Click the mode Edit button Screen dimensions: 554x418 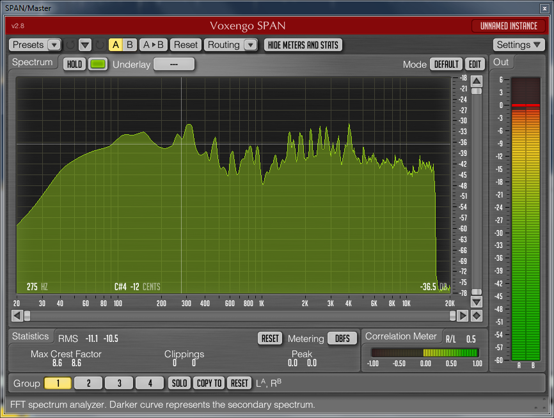pos(475,65)
